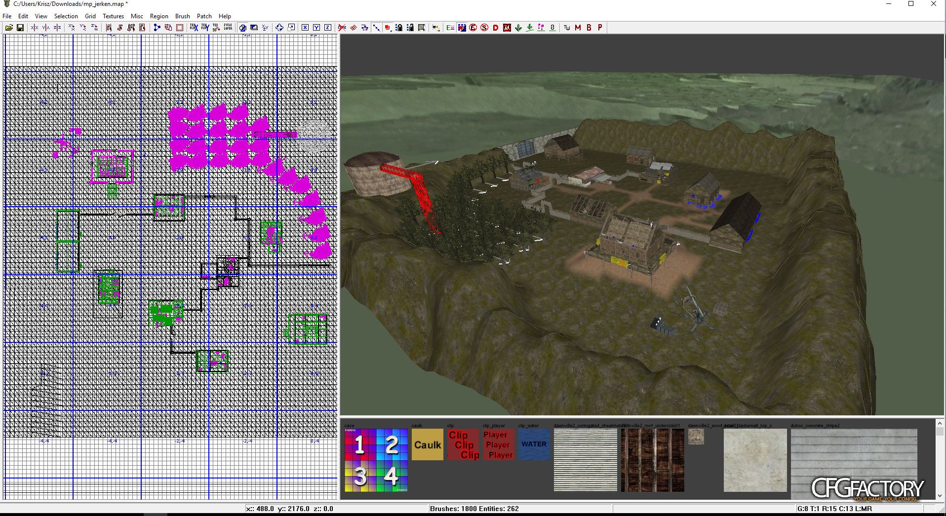Open the Misc menu

click(137, 16)
